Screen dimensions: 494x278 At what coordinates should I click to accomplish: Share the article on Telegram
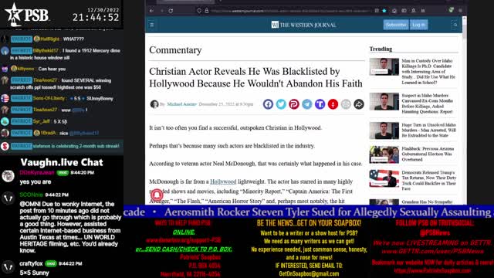point(307,104)
